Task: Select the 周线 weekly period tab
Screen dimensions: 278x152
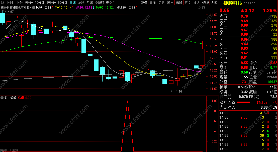Action: pyautogui.click(x=81, y=3)
